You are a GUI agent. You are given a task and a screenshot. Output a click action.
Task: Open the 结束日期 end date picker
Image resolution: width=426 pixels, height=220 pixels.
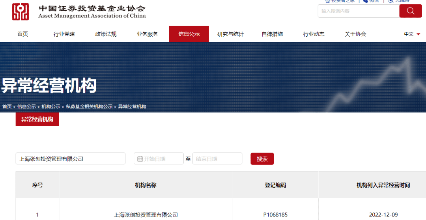(x=217, y=159)
